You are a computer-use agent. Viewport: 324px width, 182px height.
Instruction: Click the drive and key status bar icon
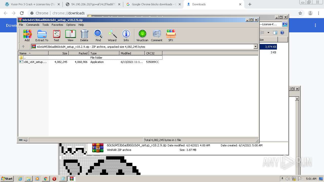[x=23, y=140]
